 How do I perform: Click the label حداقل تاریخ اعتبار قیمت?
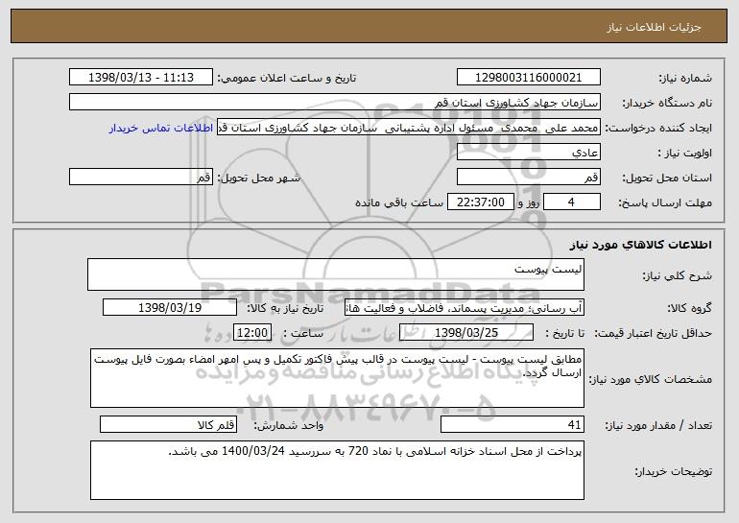pos(653,334)
